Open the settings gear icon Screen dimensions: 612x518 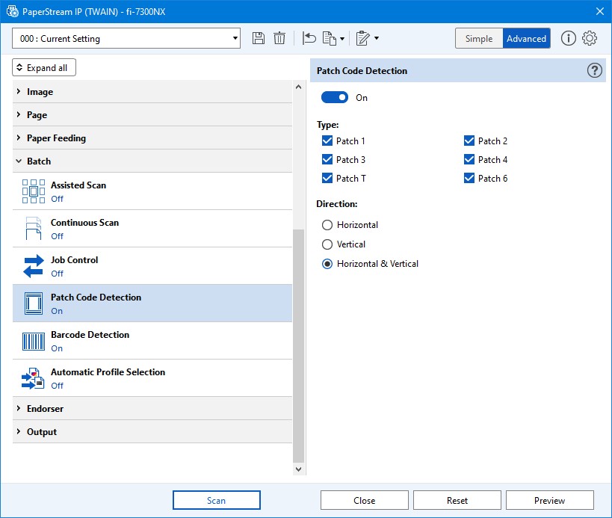click(590, 39)
